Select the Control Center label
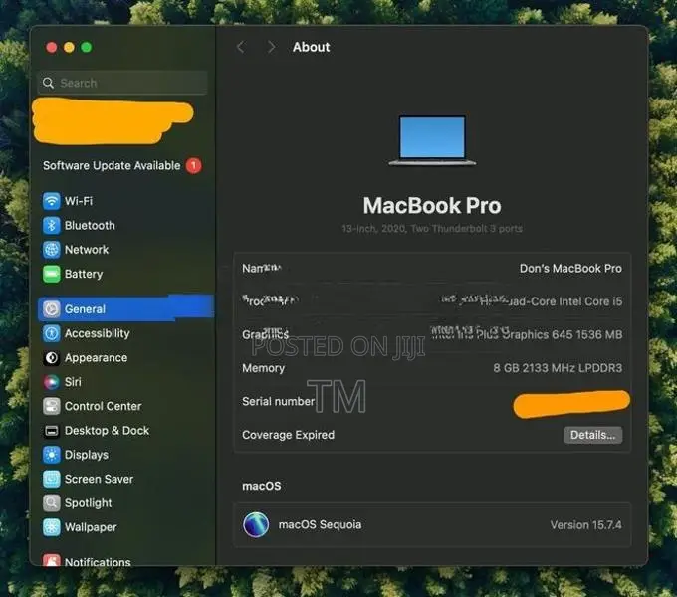The height and width of the screenshot is (597, 677). (x=103, y=406)
